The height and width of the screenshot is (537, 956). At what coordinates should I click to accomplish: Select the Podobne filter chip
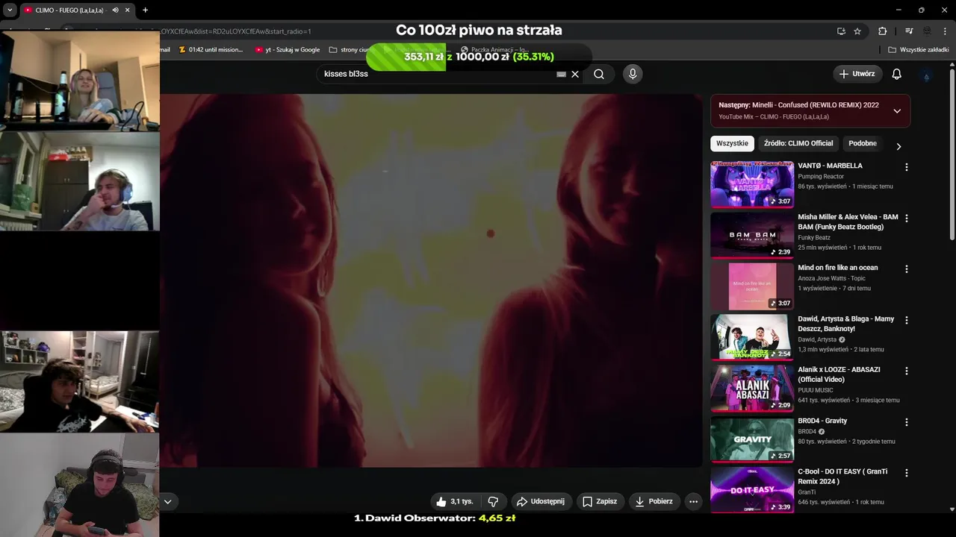point(863,143)
